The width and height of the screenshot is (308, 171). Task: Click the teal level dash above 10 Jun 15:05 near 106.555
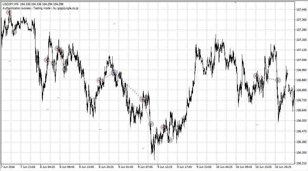point(257,125)
